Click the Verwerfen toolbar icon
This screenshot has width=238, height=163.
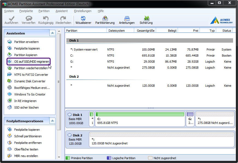coord(29,19)
